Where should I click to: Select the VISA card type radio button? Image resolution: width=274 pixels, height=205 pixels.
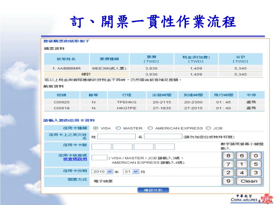pyautogui.click(x=96, y=128)
